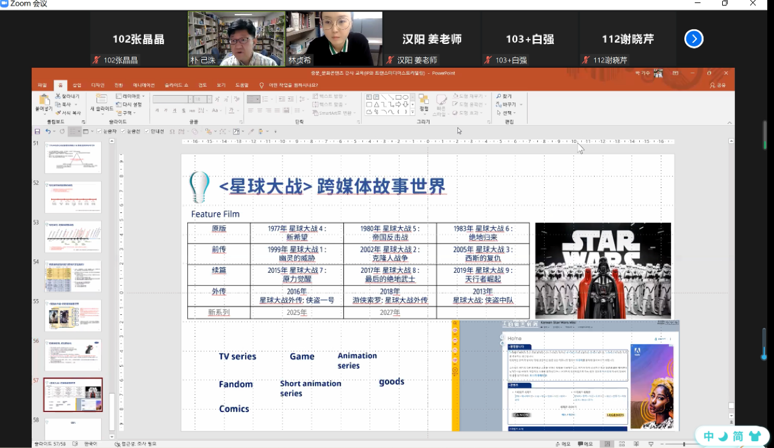The width and height of the screenshot is (774, 448).
Task: Select slide 55 thumbnail
Action: coord(73,316)
